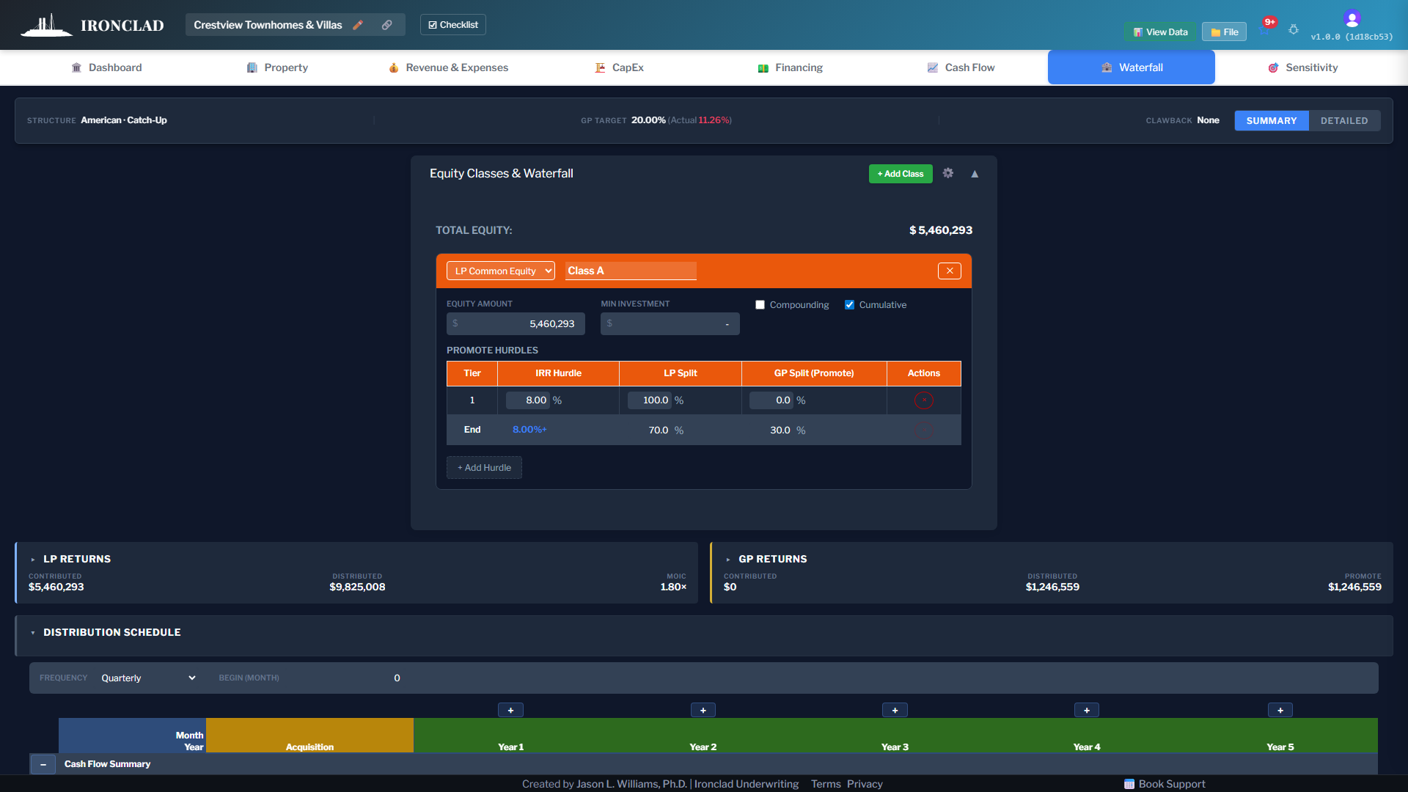Switch to Summary view
Viewport: 1408px width, 792px height.
[1272, 121]
